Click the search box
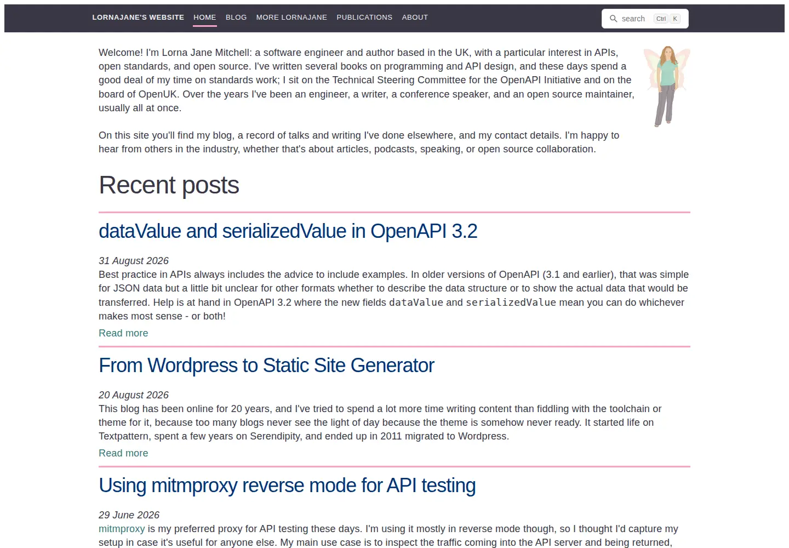Image resolution: width=789 pixels, height=548 pixels. 645,19
